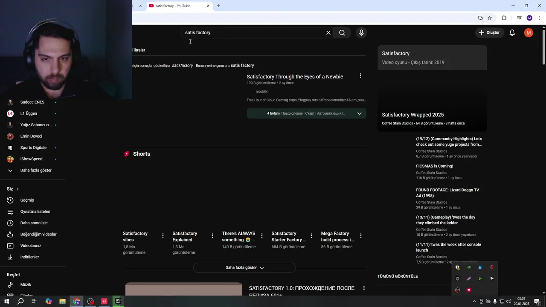Clear the YouTube search box text
The height and width of the screenshot is (307, 546).
pos(328,33)
